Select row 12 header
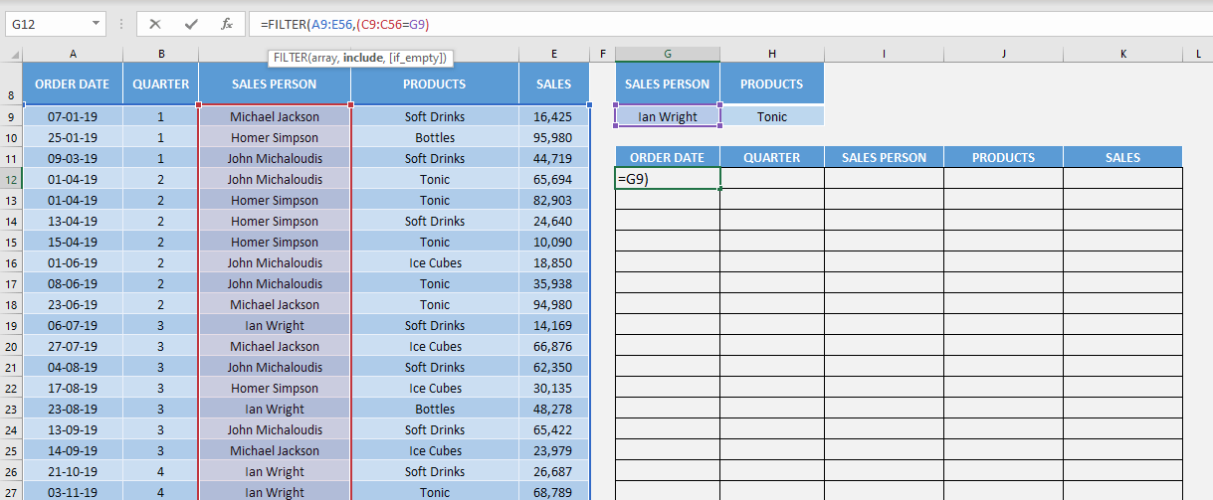This screenshot has width=1213, height=500. pyautogui.click(x=11, y=180)
